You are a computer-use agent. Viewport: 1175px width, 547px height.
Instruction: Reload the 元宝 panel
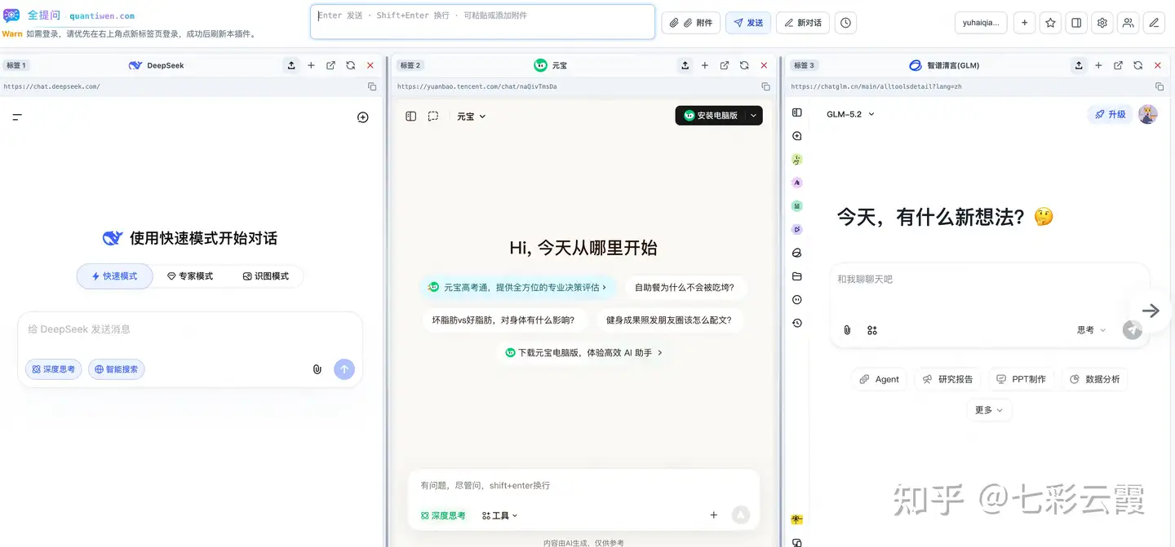(x=744, y=65)
